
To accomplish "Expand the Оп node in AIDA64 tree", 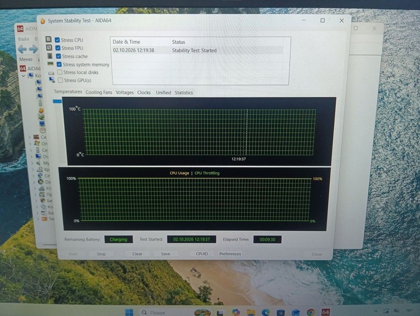I will tap(30, 144).
